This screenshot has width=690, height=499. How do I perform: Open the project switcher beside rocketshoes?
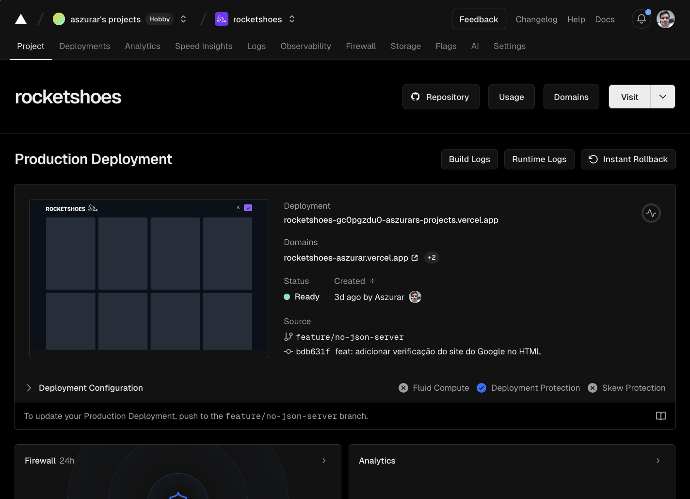(x=292, y=19)
